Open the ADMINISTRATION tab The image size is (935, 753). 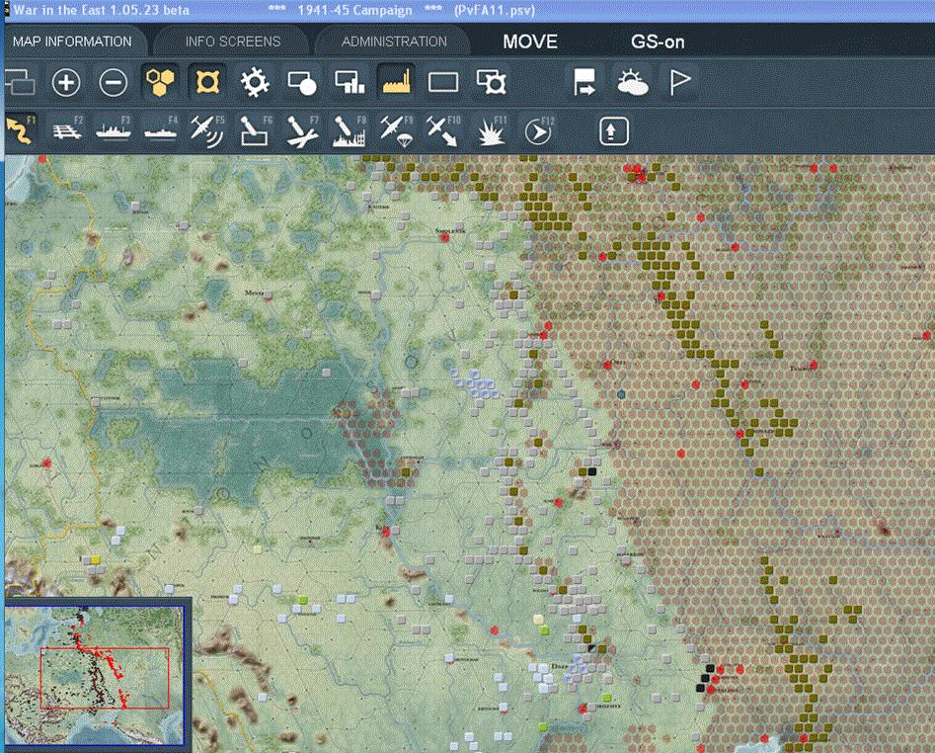[394, 42]
